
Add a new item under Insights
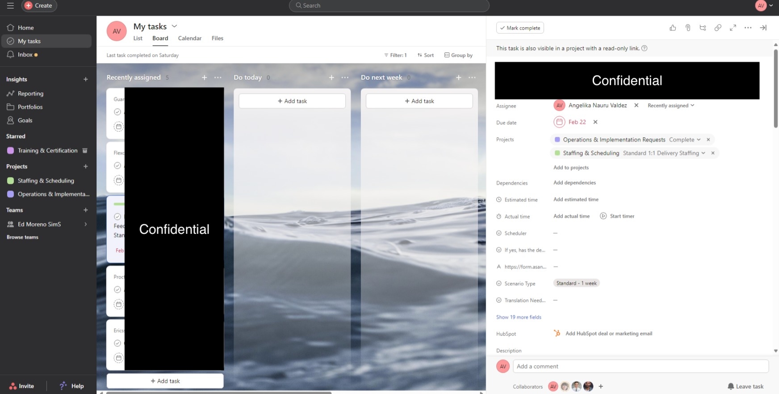86,79
